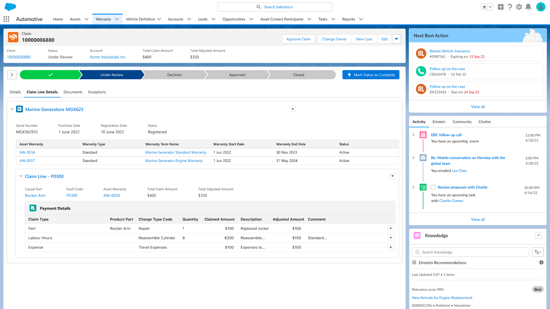This screenshot has height=309, width=550.
Task: Open the Acme Industrials Inc account link
Action: click(x=107, y=57)
